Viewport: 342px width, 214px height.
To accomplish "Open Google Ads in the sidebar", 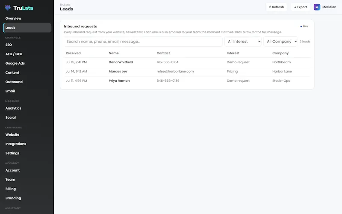I will click(x=27, y=63).
